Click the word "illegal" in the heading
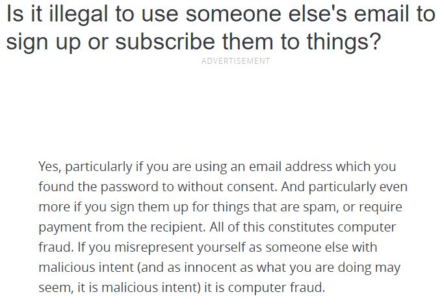This screenshot has height=305, width=444. point(79,14)
